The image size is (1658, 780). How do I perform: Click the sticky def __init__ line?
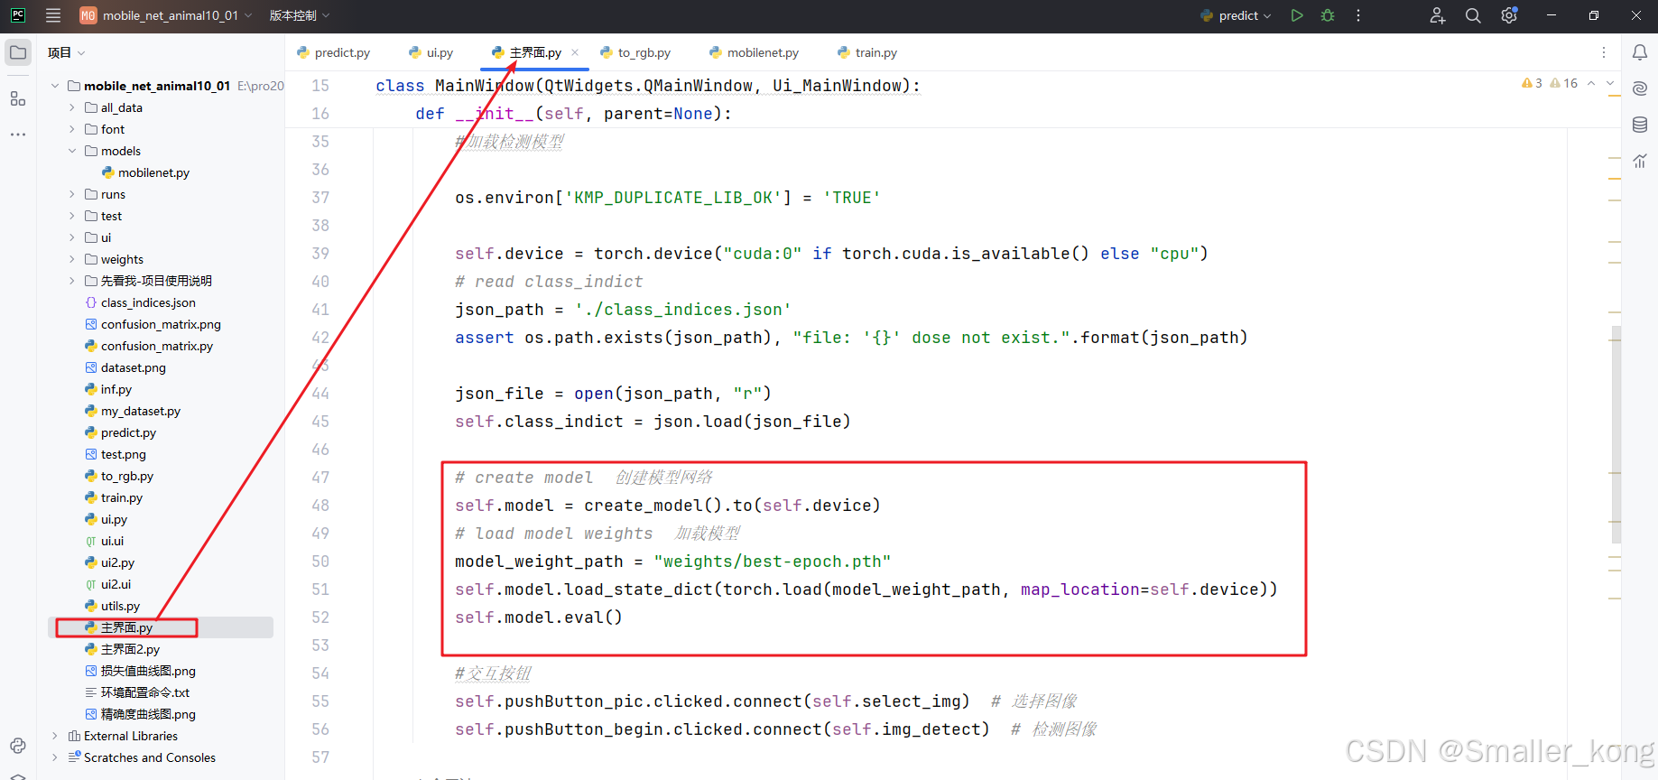(x=573, y=114)
